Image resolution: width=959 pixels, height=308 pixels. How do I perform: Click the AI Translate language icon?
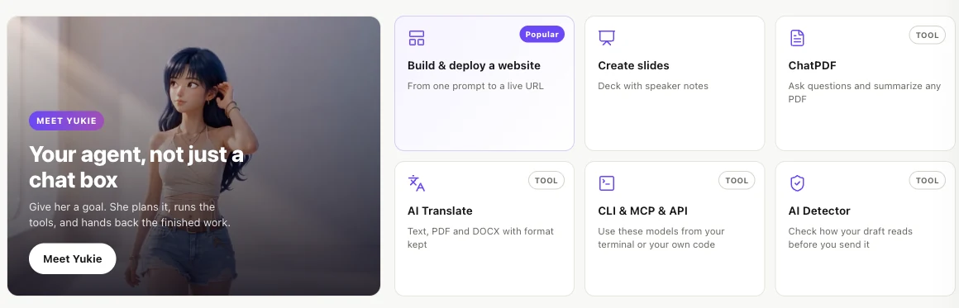(x=417, y=183)
